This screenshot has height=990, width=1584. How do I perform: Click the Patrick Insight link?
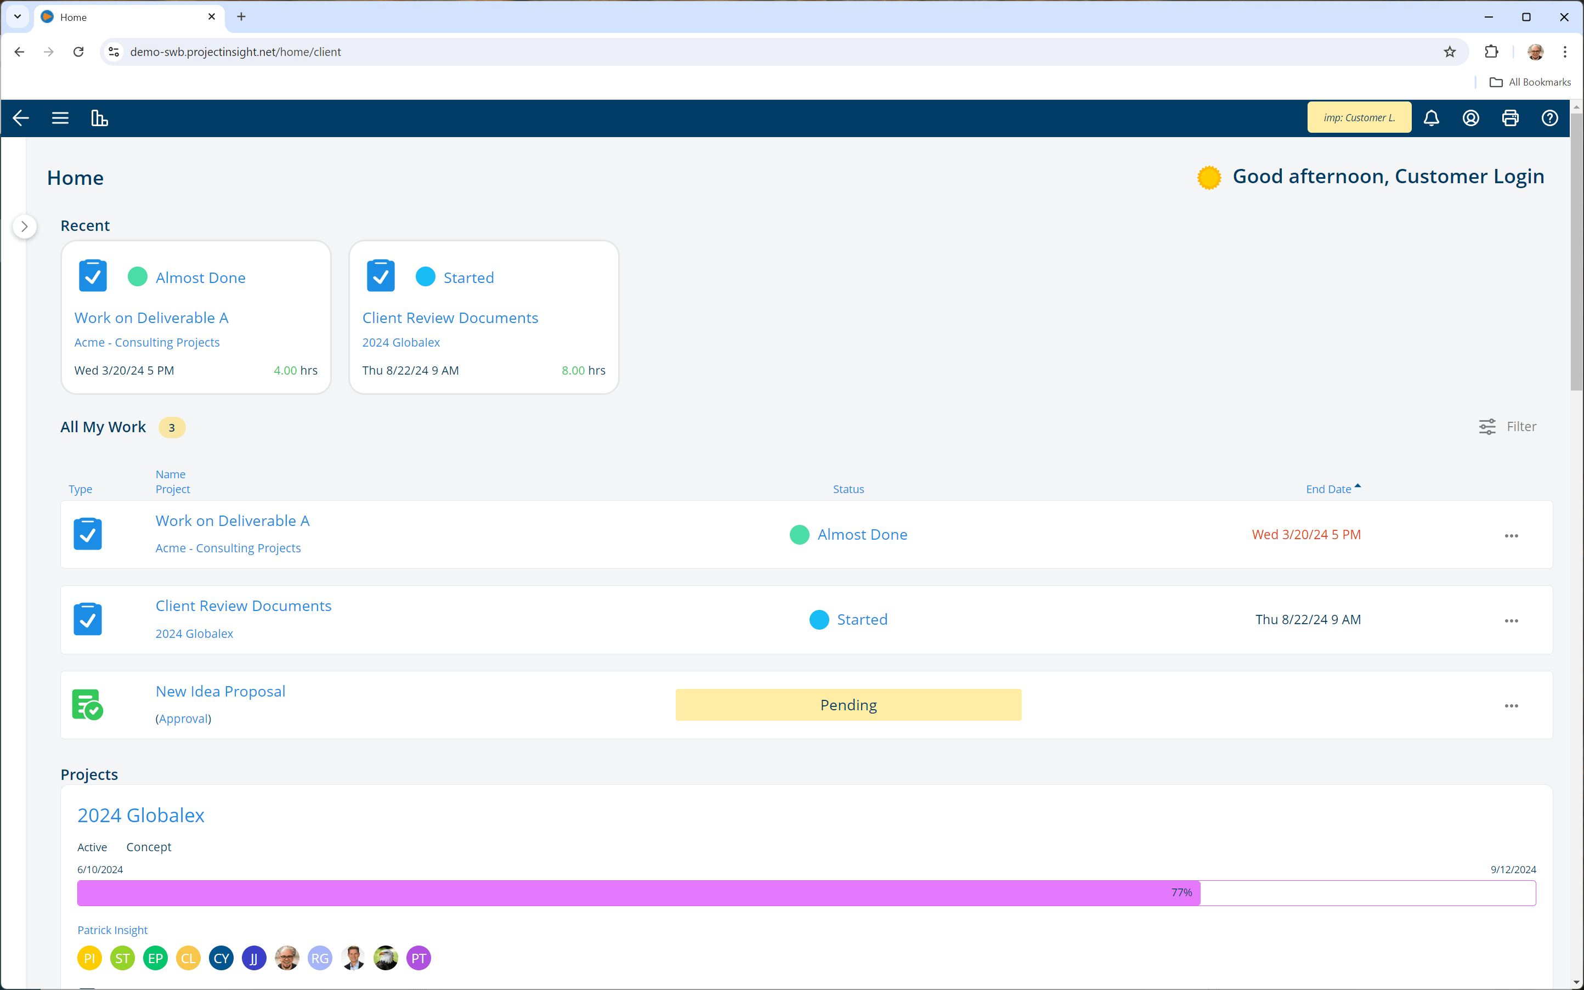pyautogui.click(x=112, y=930)
